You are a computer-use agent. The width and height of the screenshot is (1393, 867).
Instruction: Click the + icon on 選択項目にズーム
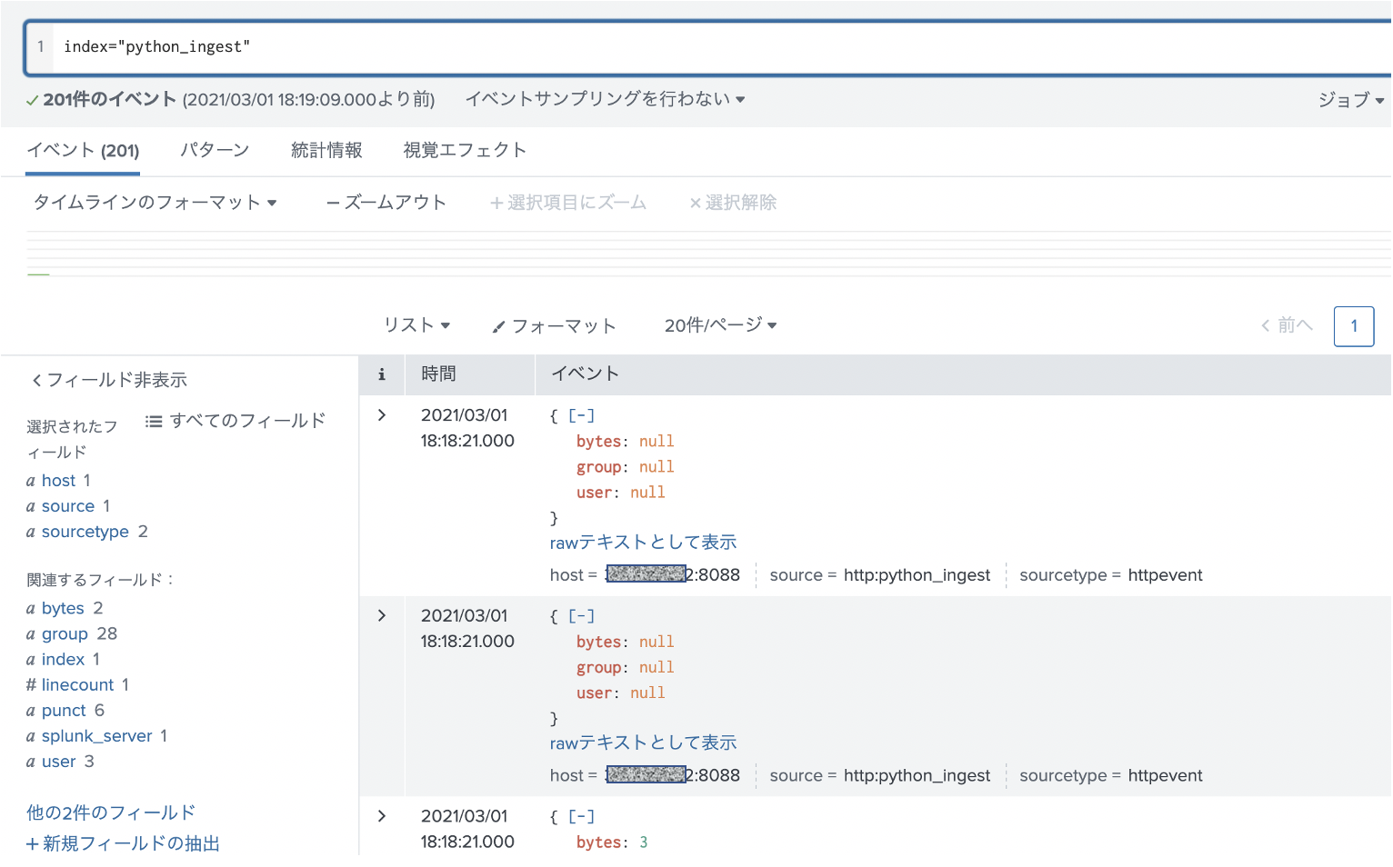[496, 203]
